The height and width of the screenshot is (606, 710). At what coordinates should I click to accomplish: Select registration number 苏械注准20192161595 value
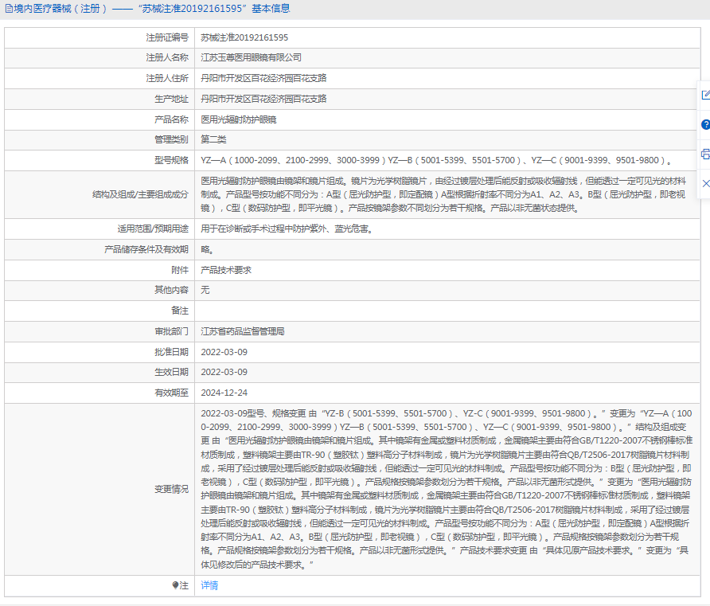tap(244, 37)
